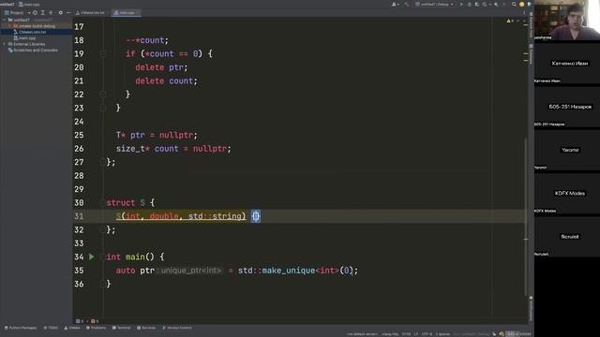Open the untitled7 | Debug run configuration dropdown
Screen dimensions: 600x337
pyautogui.click(x=435, y=4)
